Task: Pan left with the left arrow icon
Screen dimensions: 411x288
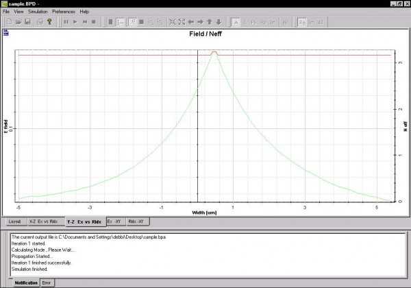Action: [191, 22]
